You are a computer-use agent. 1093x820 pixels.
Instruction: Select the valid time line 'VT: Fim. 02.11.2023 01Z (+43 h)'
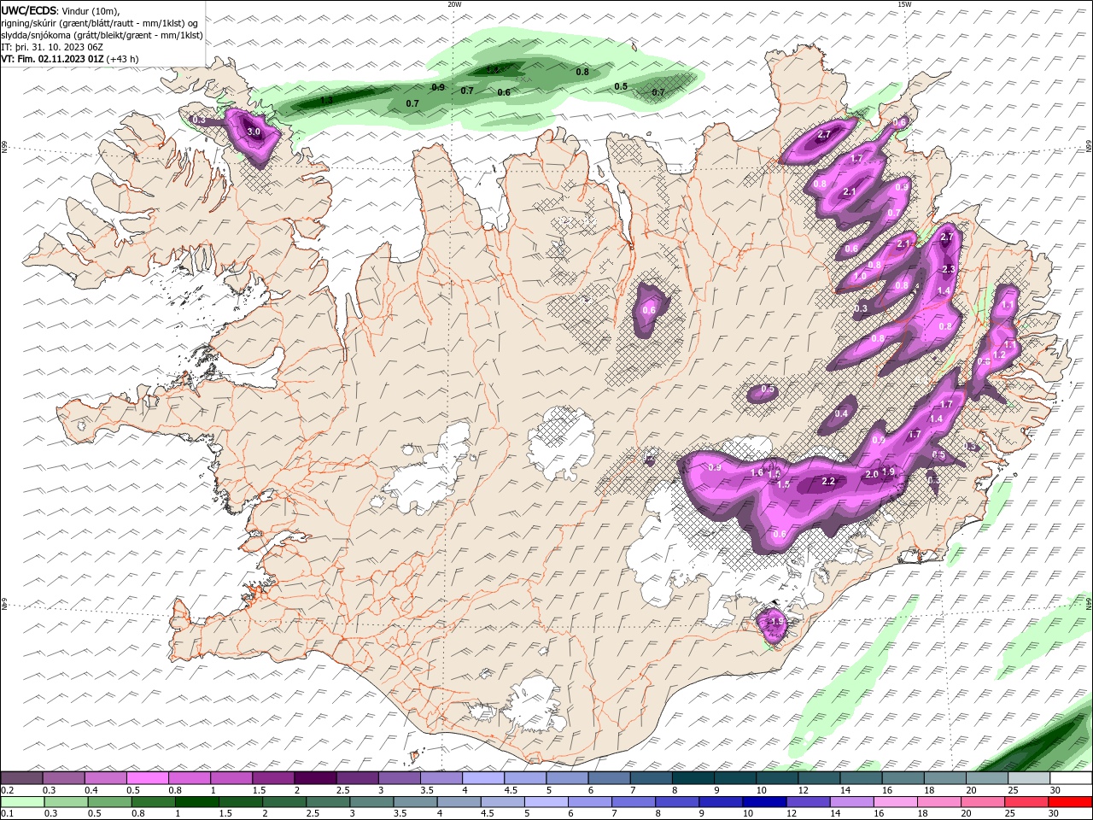(70, 59)
